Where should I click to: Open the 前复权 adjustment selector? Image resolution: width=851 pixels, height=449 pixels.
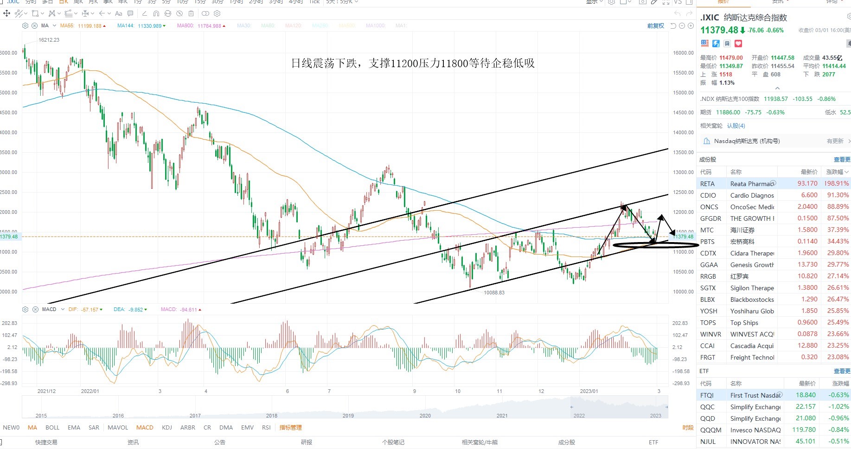pos(656,26)
